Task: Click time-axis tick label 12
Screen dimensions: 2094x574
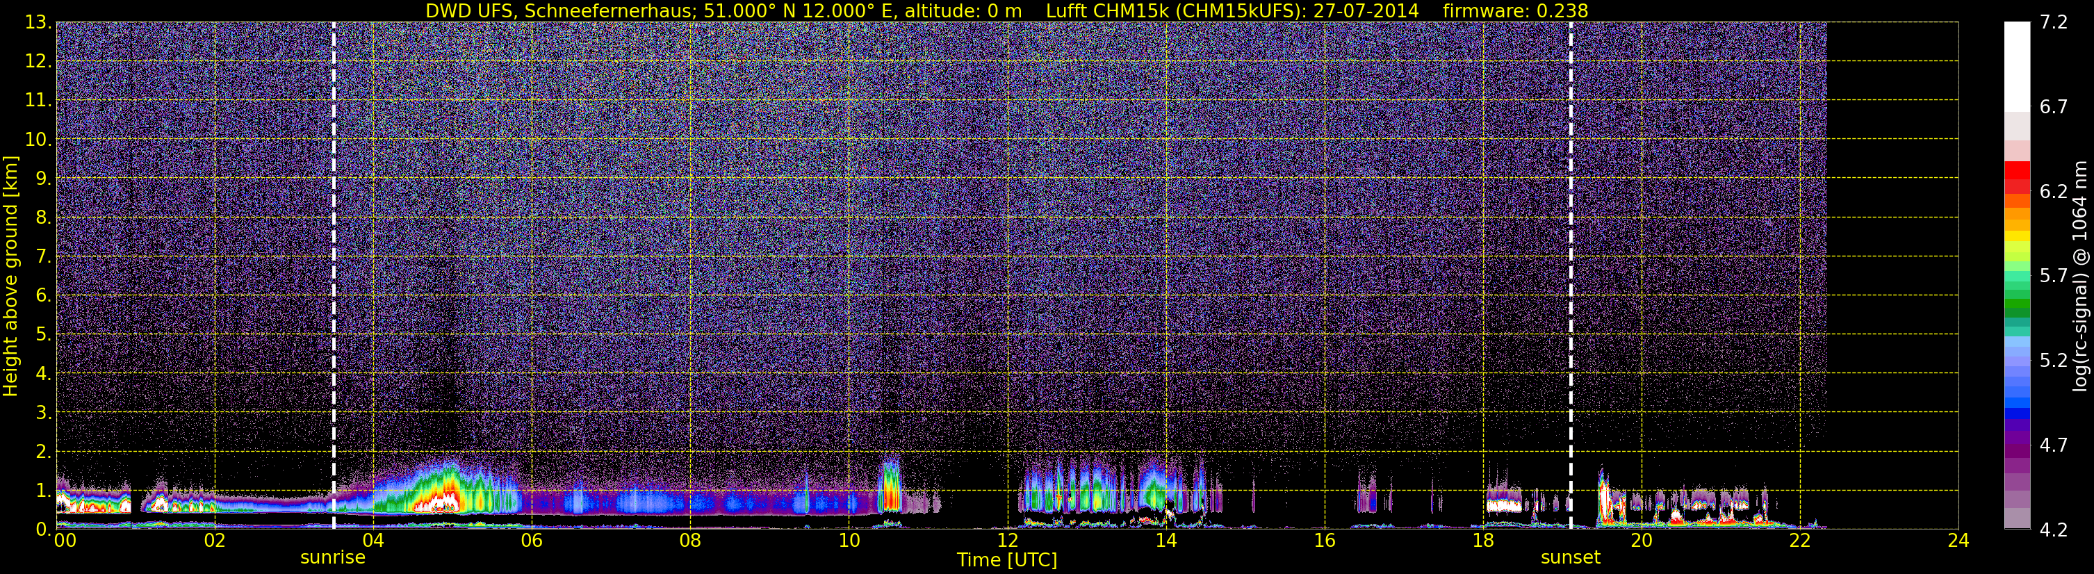Action: [x=1007, y=541]
